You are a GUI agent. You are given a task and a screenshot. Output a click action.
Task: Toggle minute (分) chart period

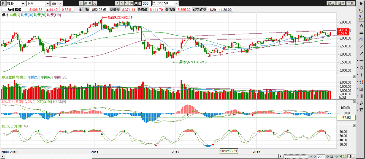point(95,3)
